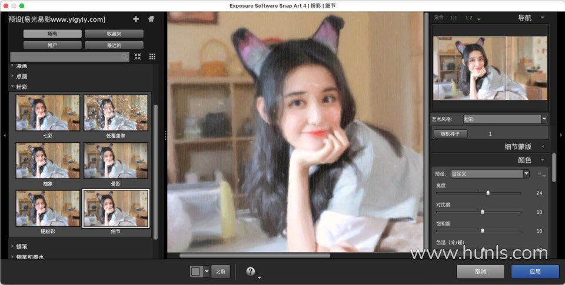Open color preset options menu icon
Image resolution: width=565 pixels, height=285 pixels.
(x=541, y=175)
